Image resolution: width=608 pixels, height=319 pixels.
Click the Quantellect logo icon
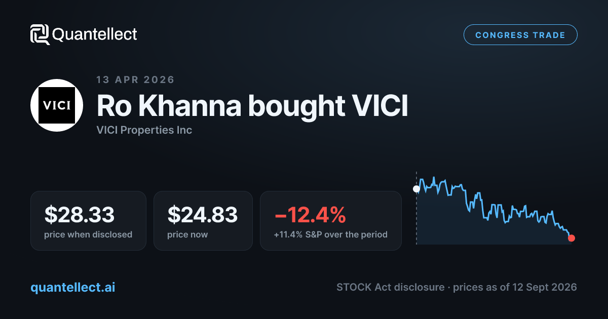coord(40,34)
